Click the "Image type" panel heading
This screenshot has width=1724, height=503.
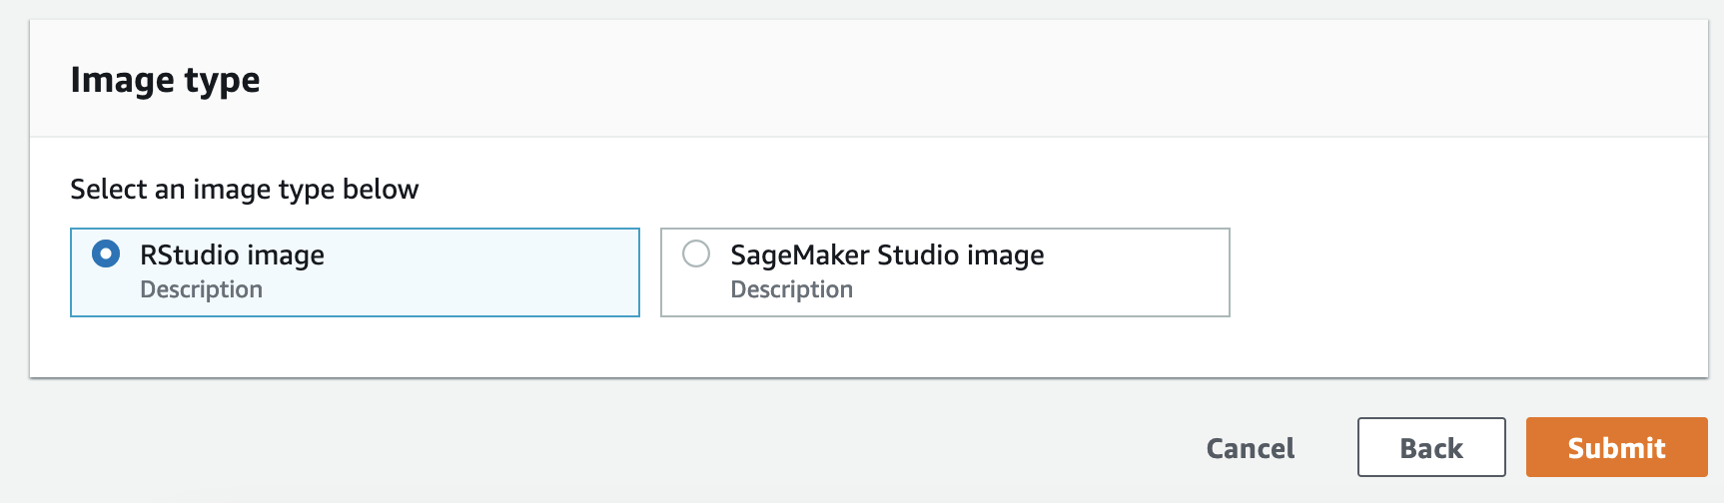(x=165, y=80)
